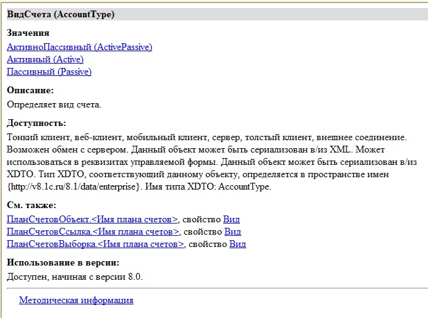Open the Вид link after ПланСчетовСсылка
This screenshot has width=428, height=318.
(x=233, y=232)
